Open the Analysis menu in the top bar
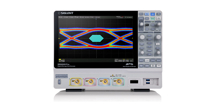 tap(98, 17)
